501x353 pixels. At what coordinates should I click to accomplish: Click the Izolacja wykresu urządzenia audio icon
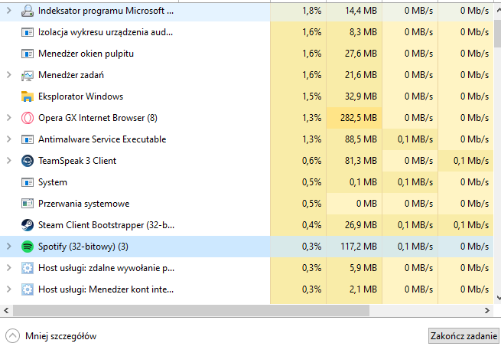(x=28, y=32)
